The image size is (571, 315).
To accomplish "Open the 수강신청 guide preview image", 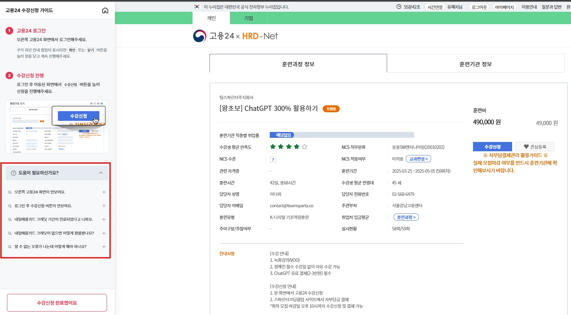I will tap(57, 126).
